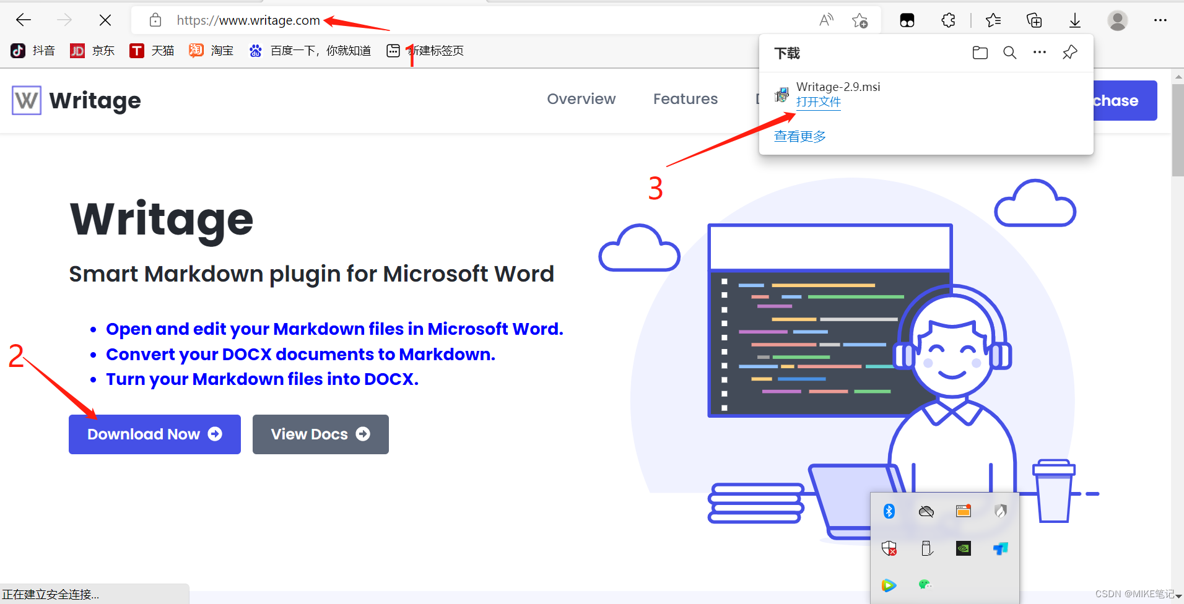
Task: Open the browser Settings and more menu
Action: pos(1160,20)
